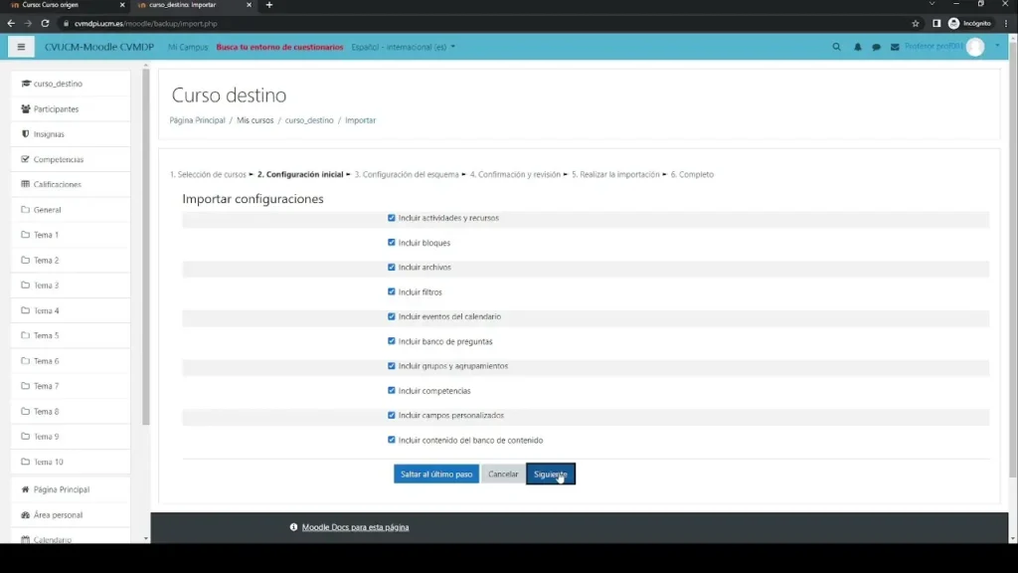Click the search magnifier icon in navbar

(837, 47)
